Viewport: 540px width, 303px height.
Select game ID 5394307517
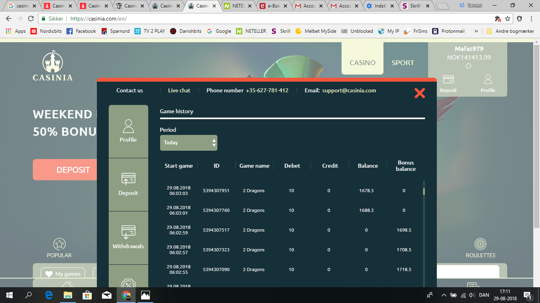point(216,230)
